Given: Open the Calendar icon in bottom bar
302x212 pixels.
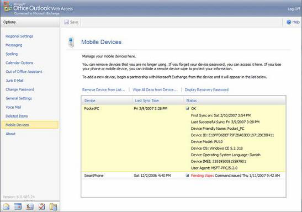Looking at the screenshot, I should [18, 206].
